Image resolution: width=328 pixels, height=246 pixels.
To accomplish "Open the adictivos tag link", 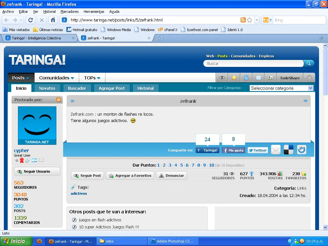I will [x=79, y=193].
